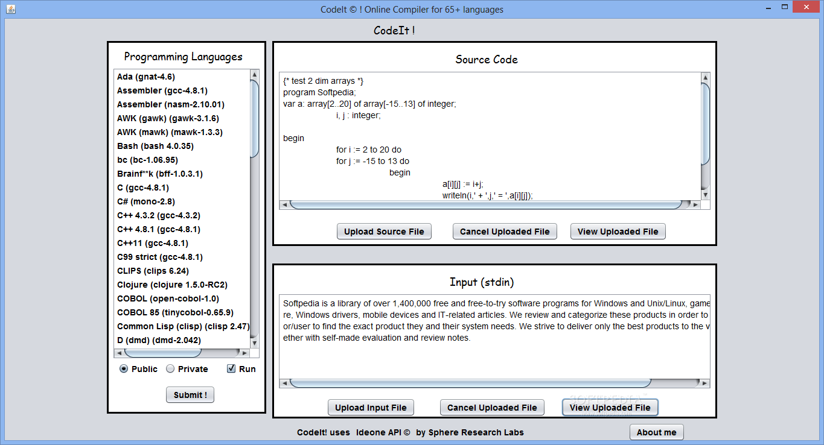824x445 pixels.
Task: Click Source Code vertical scrollbar thumb
Action: point(705,123)
